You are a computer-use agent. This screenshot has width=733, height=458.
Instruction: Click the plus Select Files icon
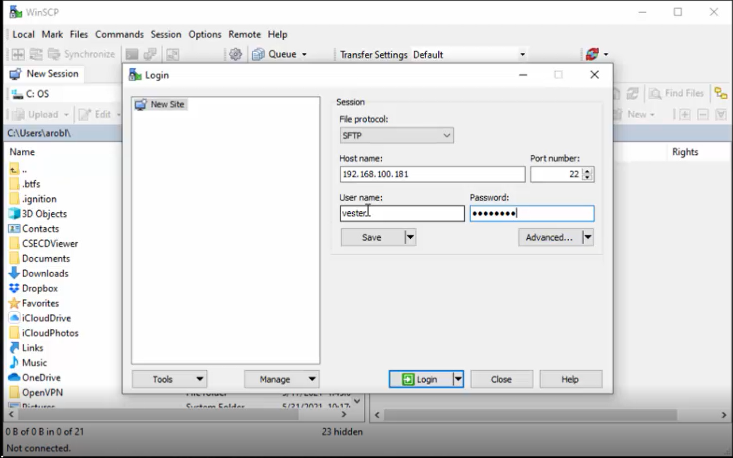coord(685,114)
